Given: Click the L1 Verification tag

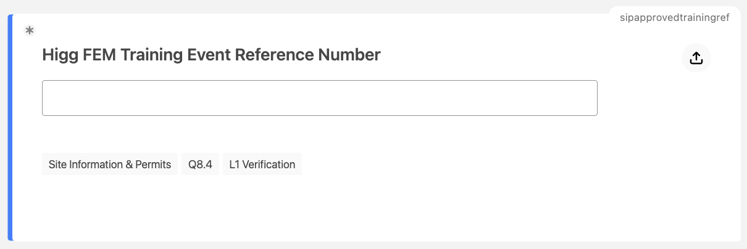Looking at the screenshot, I should (262, 165).
